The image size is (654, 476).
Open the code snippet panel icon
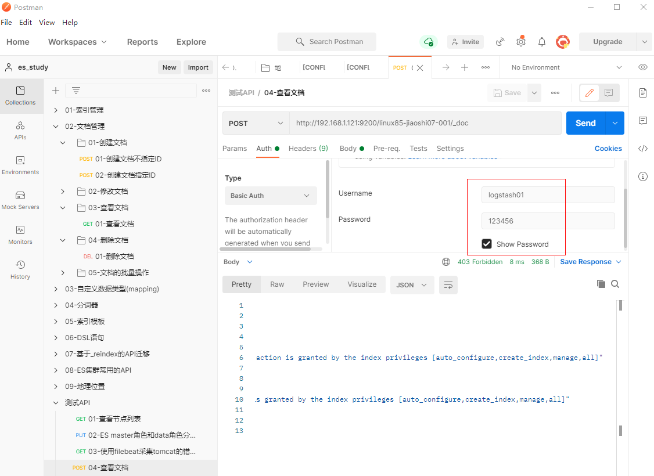point(642,149)
